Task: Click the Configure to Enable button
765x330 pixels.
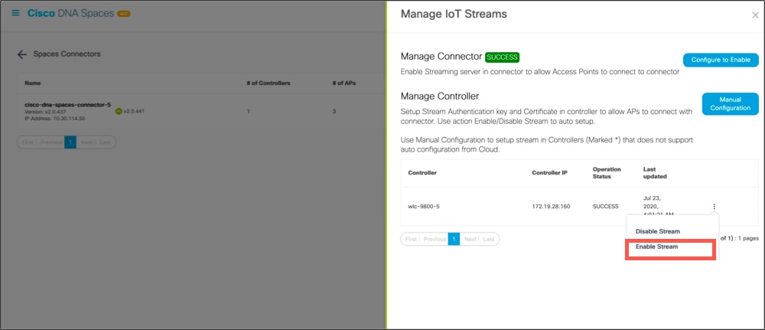Action: click(721, 60)
